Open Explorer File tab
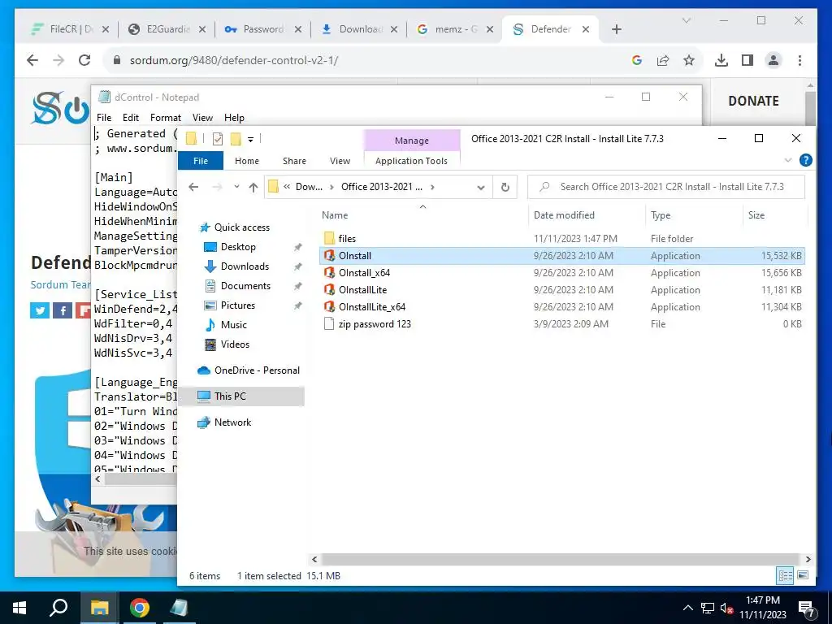 201,161
